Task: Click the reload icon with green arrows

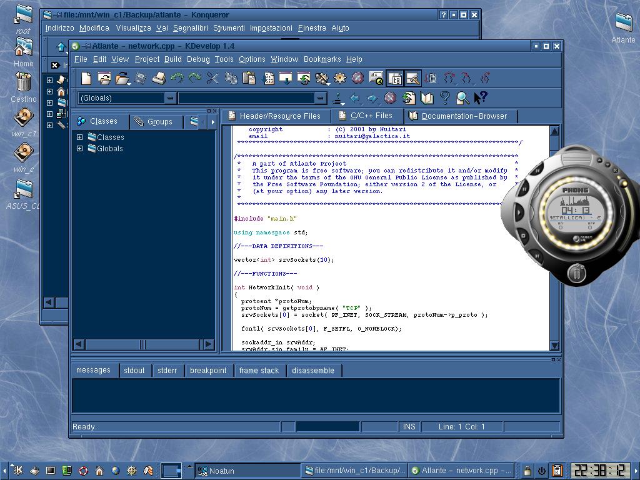Action: (409, 98)
